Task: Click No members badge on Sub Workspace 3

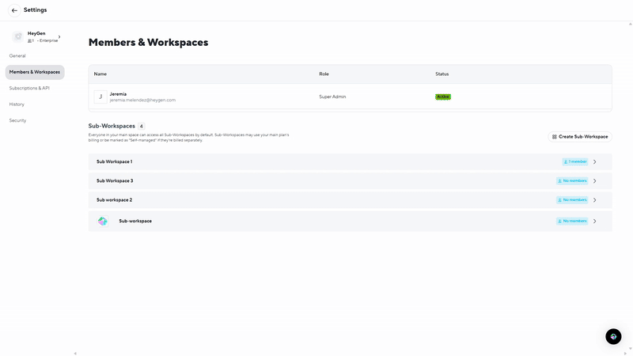Action: 572,180
